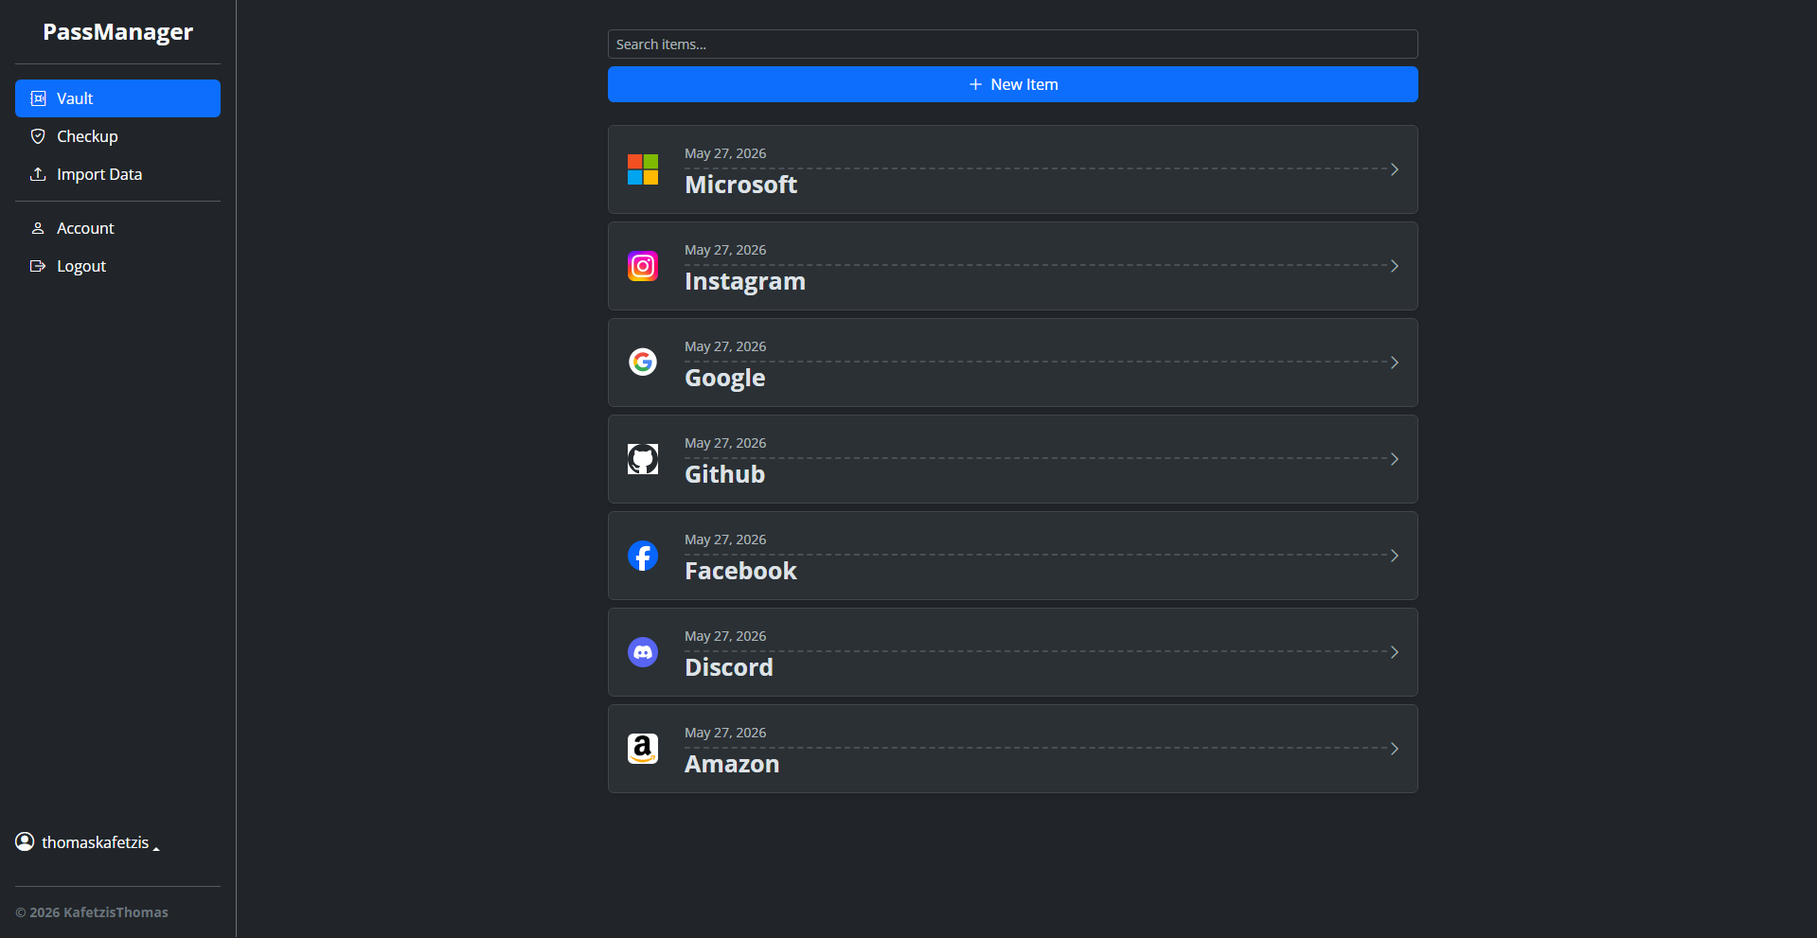The height and width of the screenshot is (938, 1817).
Task: Click the Search items field
Action: pos(1012,44)
